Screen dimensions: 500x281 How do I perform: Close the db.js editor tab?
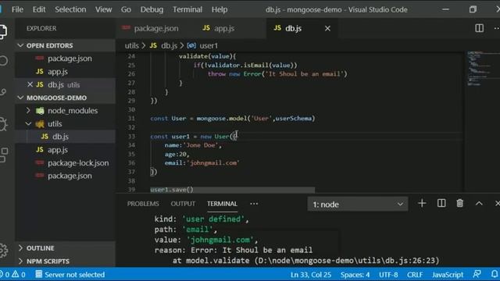click(x=327, y=29)
